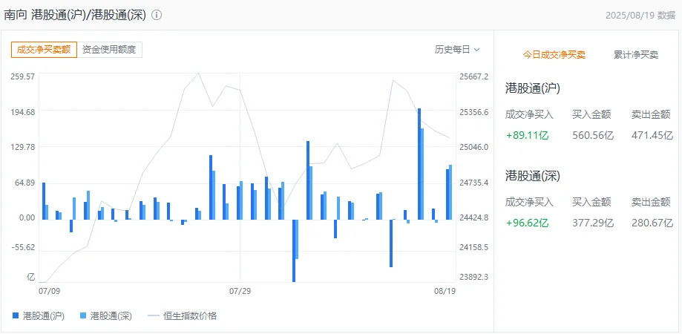Click the 377.29亿 buy amount
This screenshot has height=334, width=682.
point(593,223)
